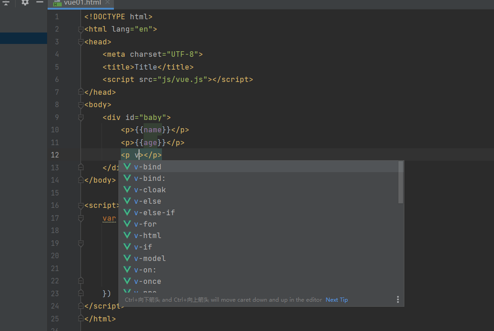
Task: Collapse the div baby fold on line 9
Action: click(x=81, y=118)
